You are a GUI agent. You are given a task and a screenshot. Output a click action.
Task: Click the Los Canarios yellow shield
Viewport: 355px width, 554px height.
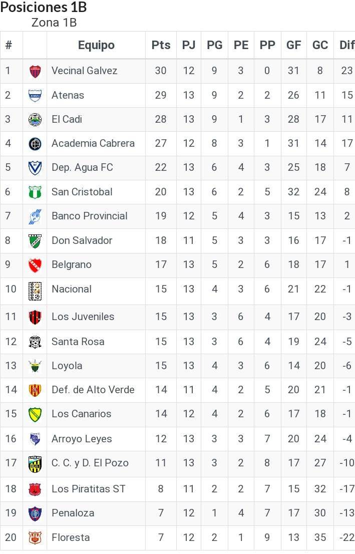click(35, 414)
